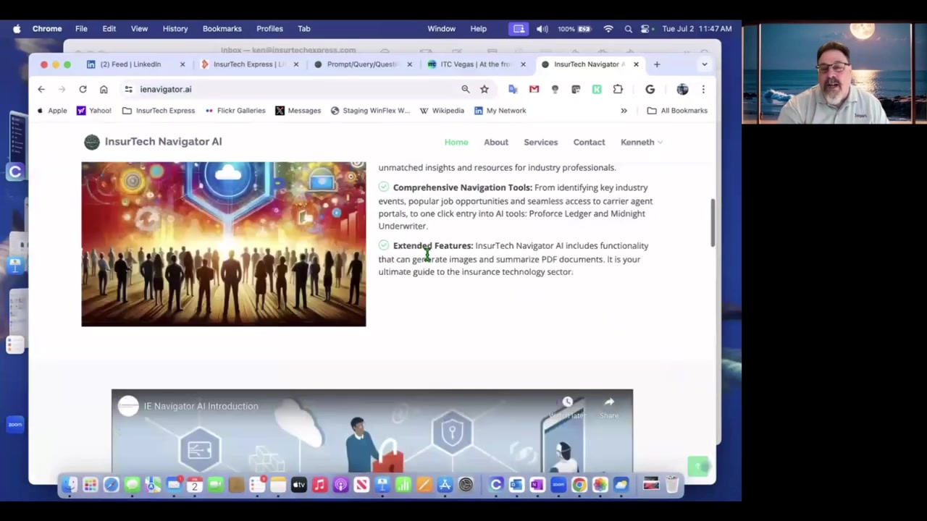Open the Bookmarks menu in menu bar
The width and height of the screenshot is (927, 521).
pyautogui.click(x=222, y=29)
